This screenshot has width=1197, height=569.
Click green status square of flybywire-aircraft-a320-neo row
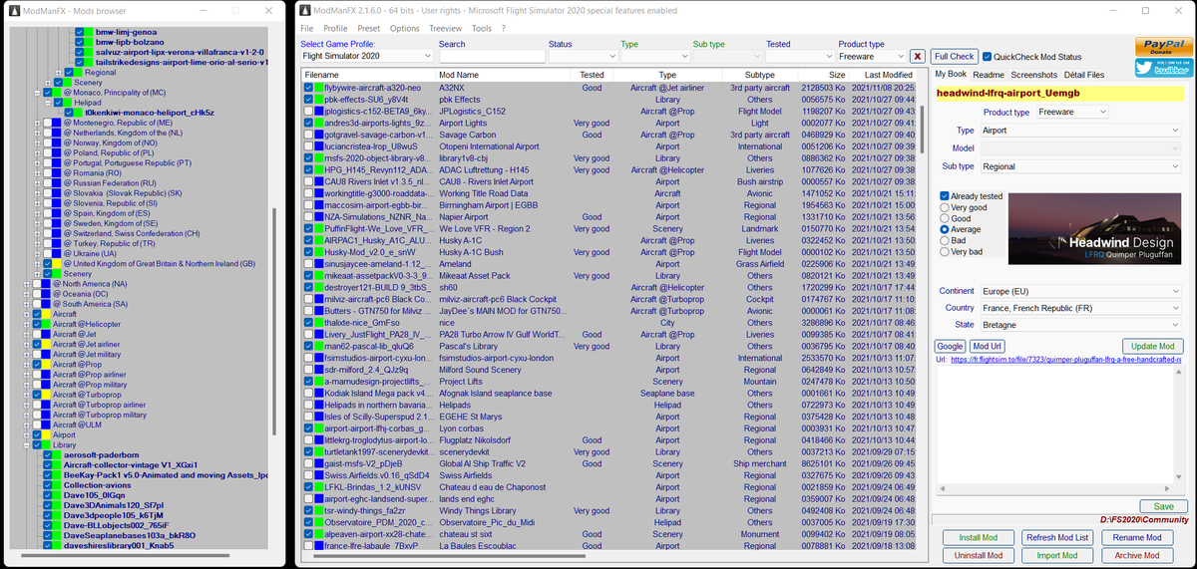pyautogui.click(x=319, y=88)
